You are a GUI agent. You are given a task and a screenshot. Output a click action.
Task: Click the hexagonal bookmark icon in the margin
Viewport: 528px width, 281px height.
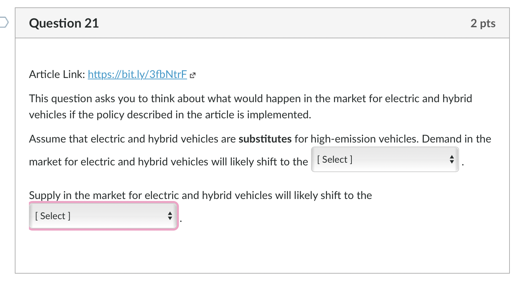point(3,22)
